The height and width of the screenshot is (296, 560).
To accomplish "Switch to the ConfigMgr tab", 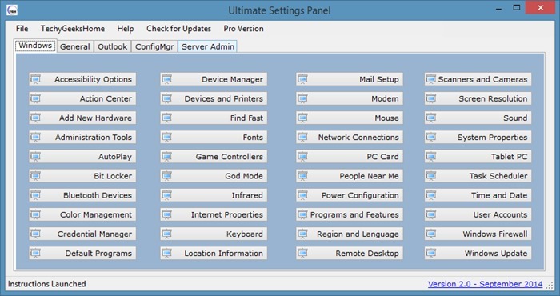I will point(154,46).
